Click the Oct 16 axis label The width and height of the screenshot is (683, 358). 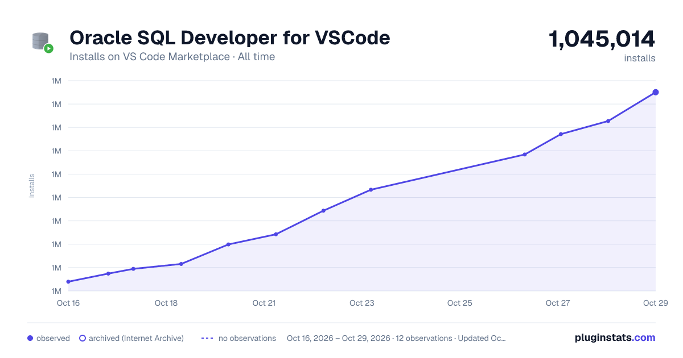click(x=68, y=303)
